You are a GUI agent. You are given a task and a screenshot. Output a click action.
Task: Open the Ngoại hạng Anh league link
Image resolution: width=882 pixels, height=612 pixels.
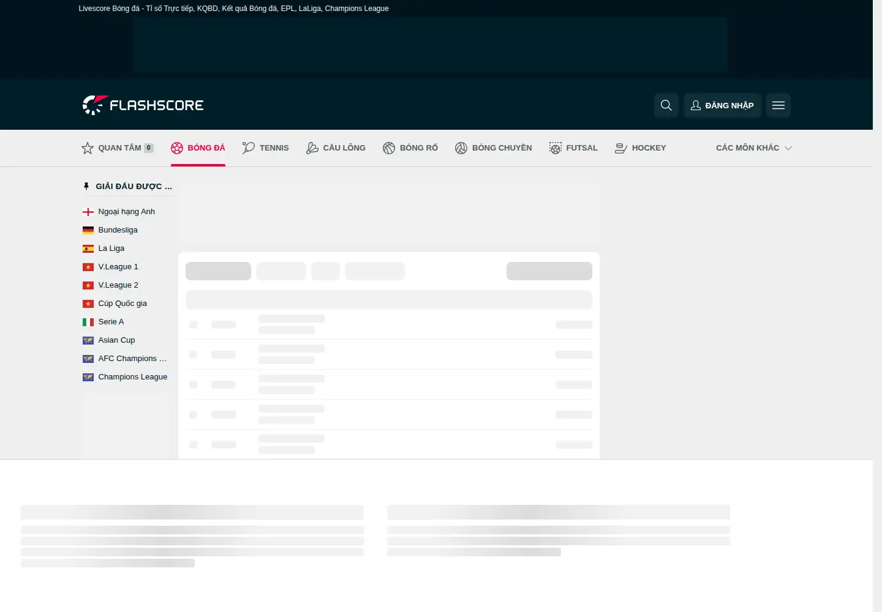pos(127,212)
